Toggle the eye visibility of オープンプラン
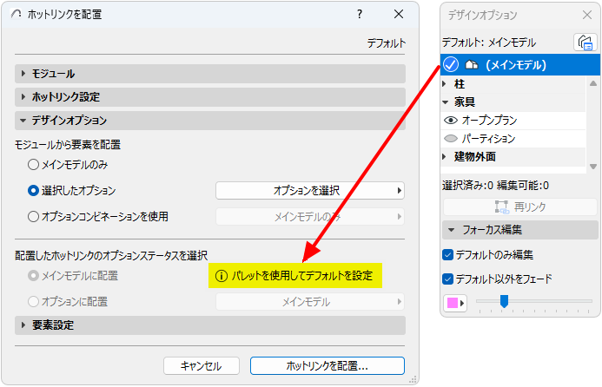The width and height of the screenshot is (602, 387). click(451, 121)
